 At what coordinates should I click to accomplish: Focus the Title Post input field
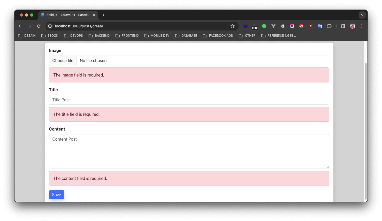pyautogui.click(x=189, y=100)
